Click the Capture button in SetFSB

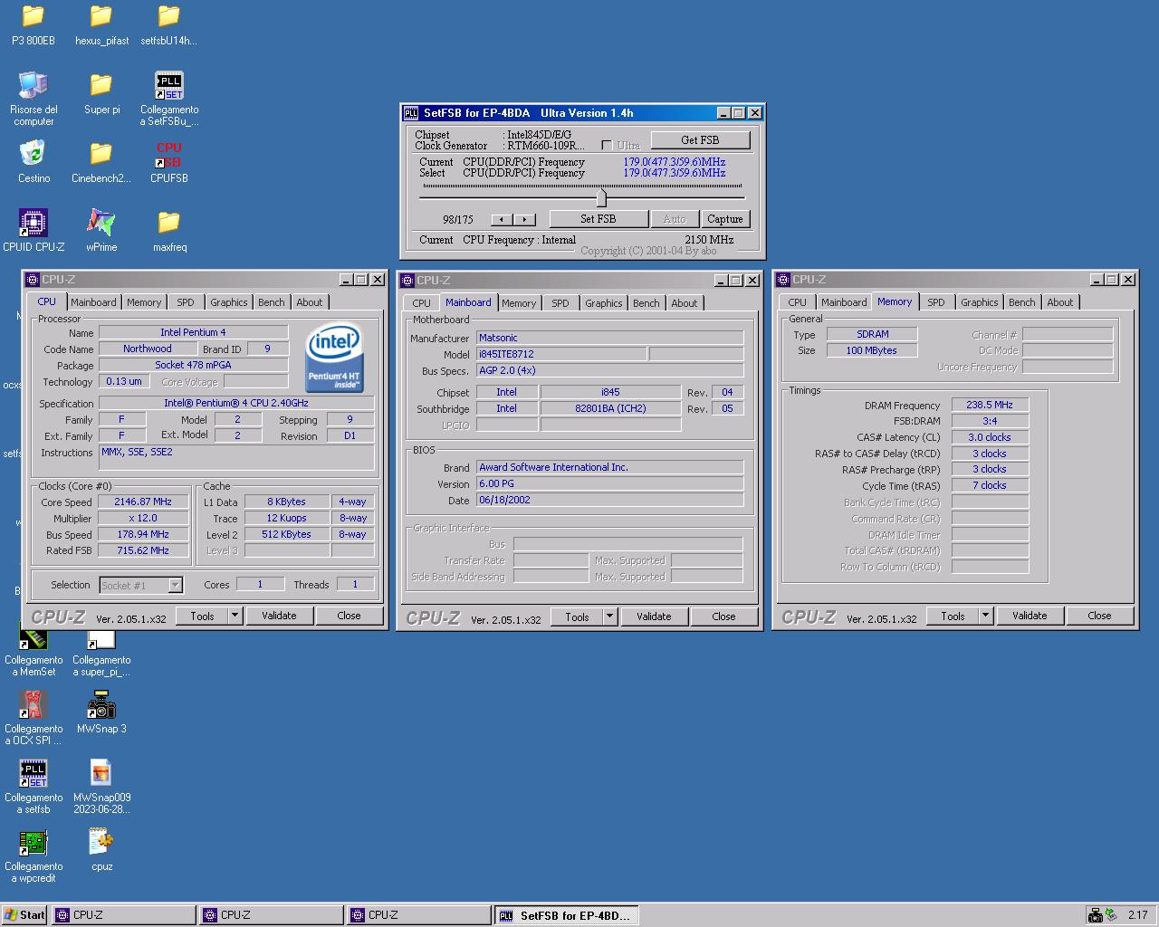[725, 219]
